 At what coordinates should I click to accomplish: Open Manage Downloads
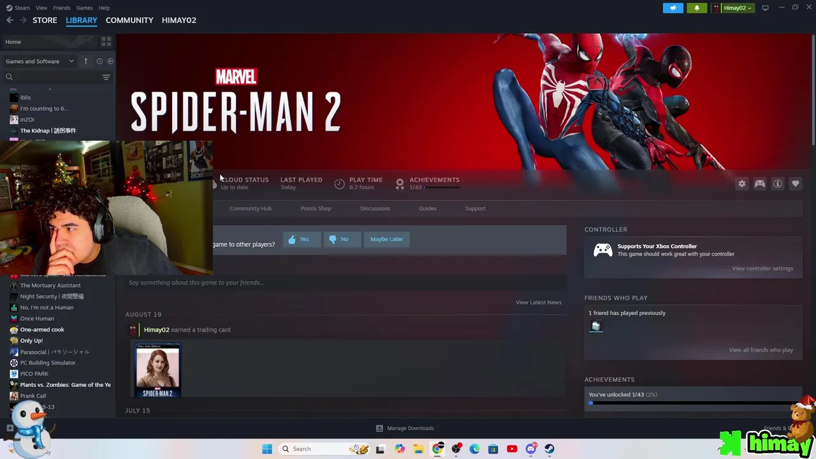click(405, 428)
